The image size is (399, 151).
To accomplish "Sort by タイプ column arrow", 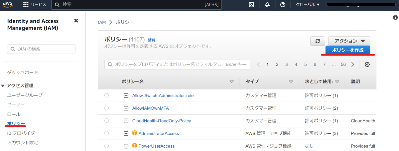I will [x=291, y=81].
